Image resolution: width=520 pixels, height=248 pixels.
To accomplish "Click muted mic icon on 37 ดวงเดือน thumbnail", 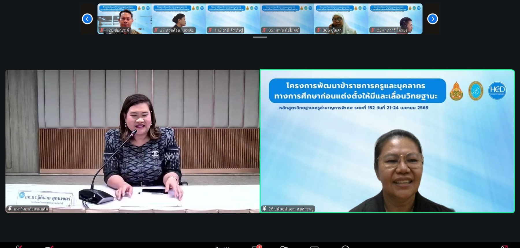I will [156, 30].
